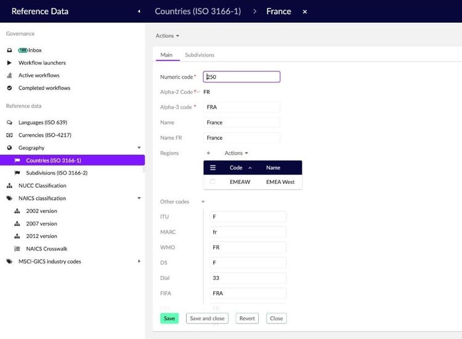462x339 pixels.
Task: Click the breadcrumb chevron separator
Action: 254,12
